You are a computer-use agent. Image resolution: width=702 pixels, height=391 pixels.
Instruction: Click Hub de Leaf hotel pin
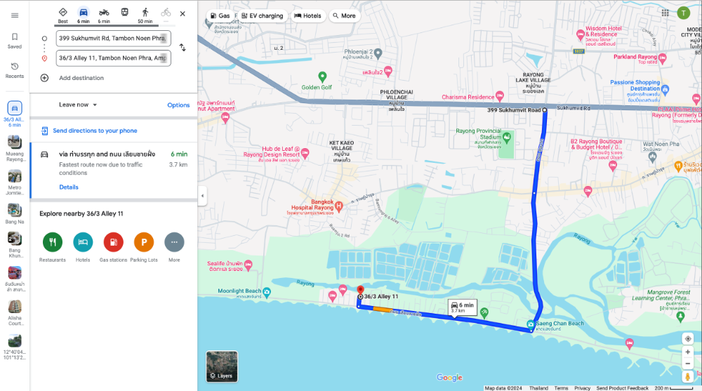tap(305, 153)
